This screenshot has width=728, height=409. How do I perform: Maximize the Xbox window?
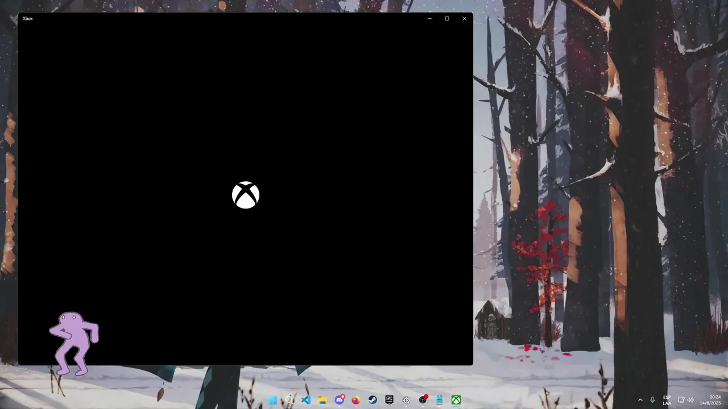tap(447, 18)
